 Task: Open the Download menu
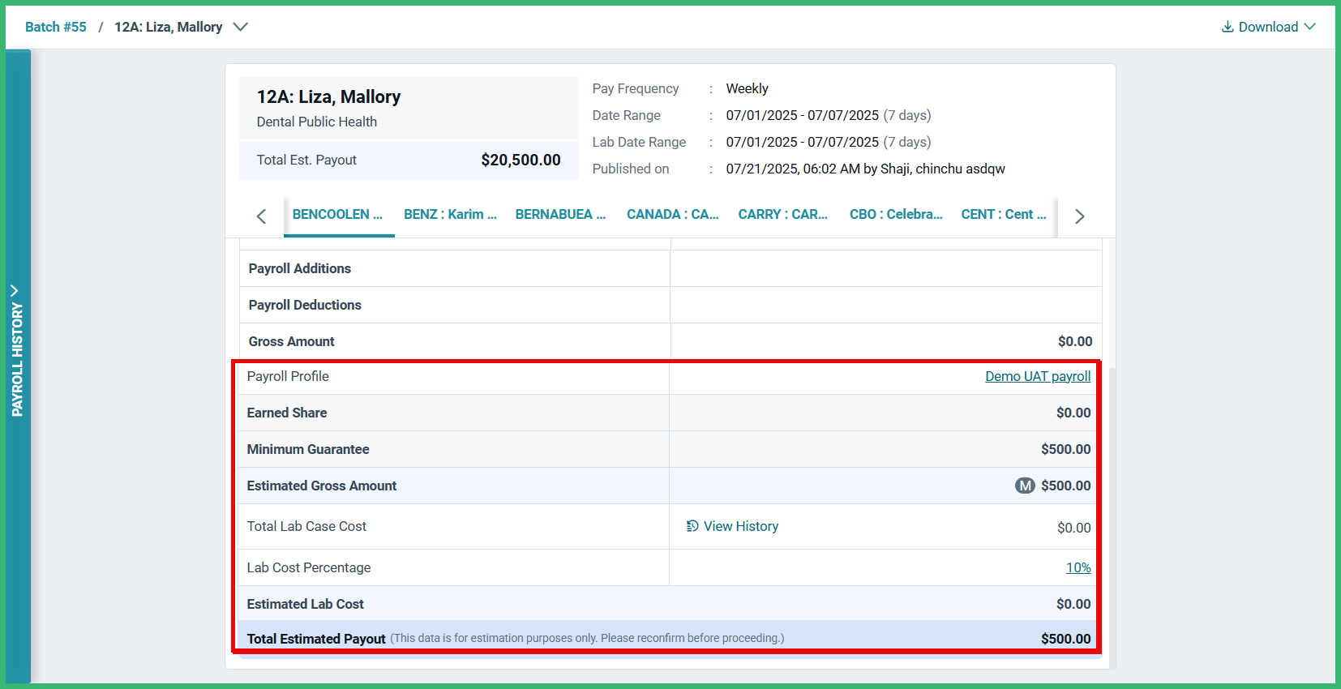pos(1268,27)
